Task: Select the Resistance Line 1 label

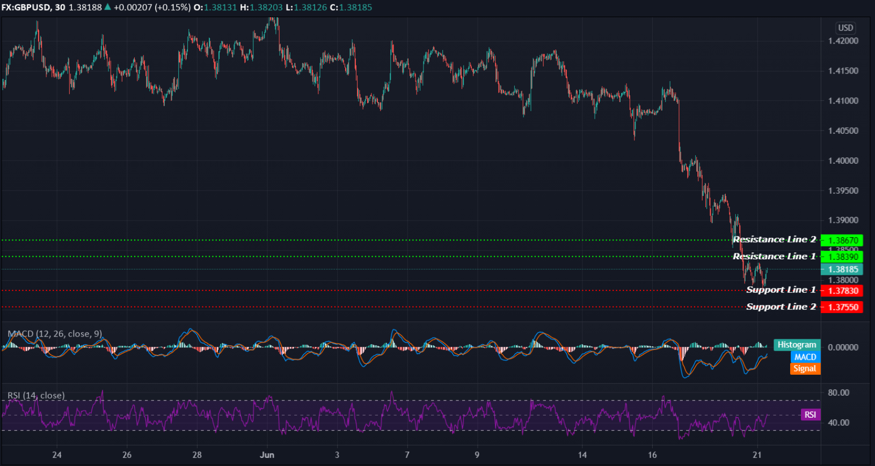Action: coord(775,257)
